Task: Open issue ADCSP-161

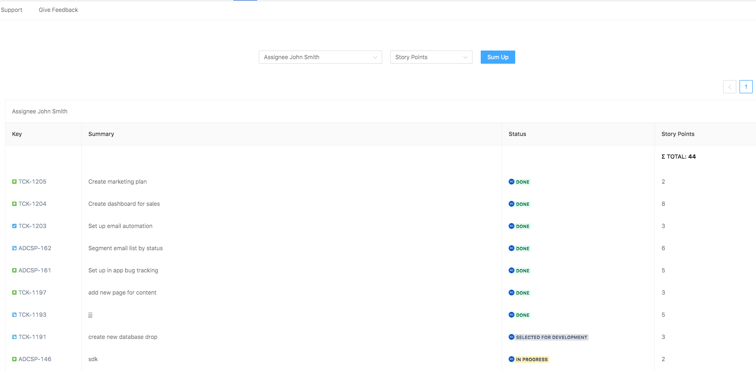Action: pyautogui.click(x=35, y=270)
